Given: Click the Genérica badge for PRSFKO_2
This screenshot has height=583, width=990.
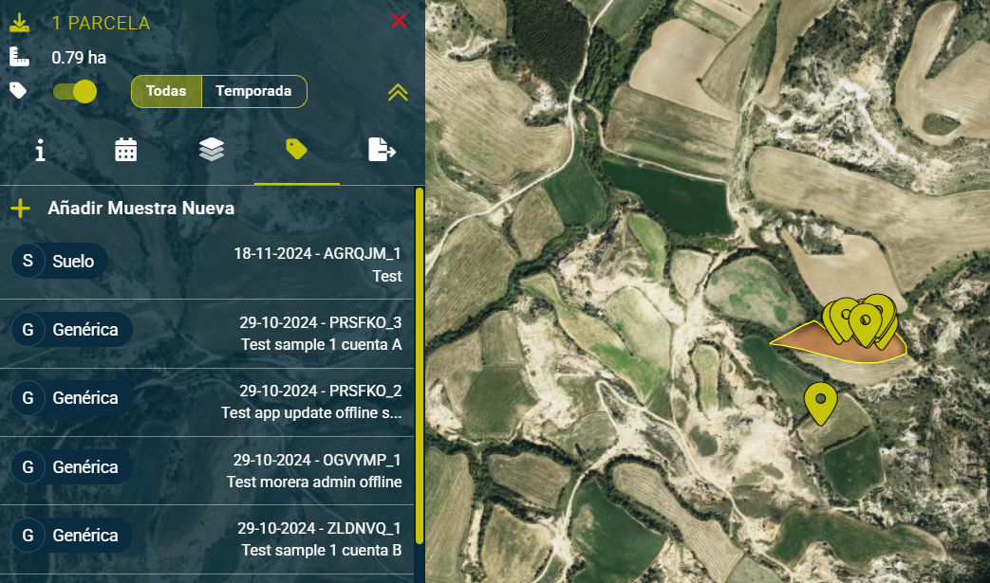Looking at the screenshot, I should coord(71,398).
